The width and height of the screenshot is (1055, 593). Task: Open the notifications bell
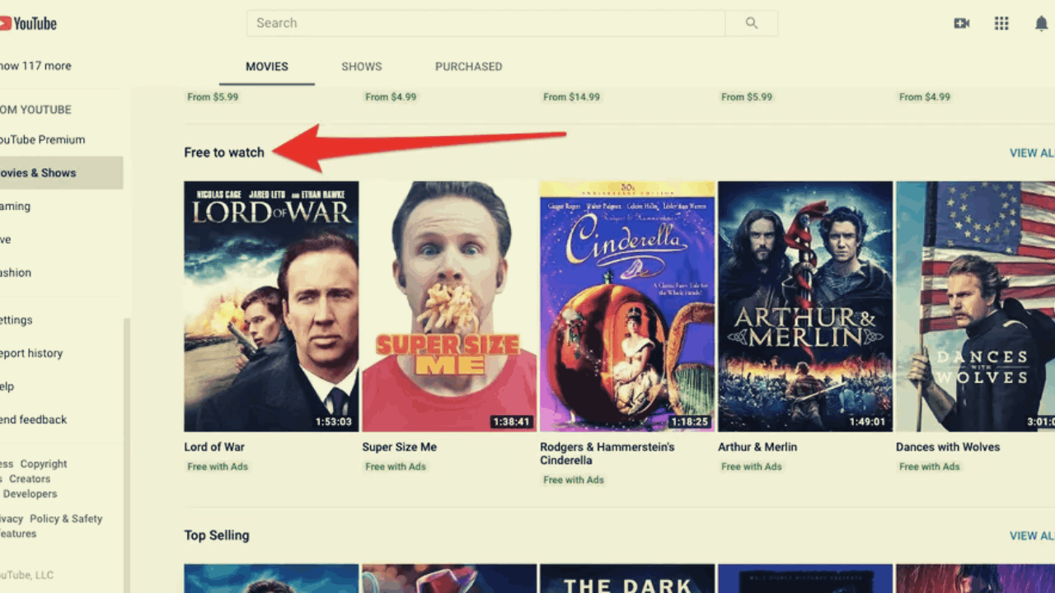tap(1041, 23)
